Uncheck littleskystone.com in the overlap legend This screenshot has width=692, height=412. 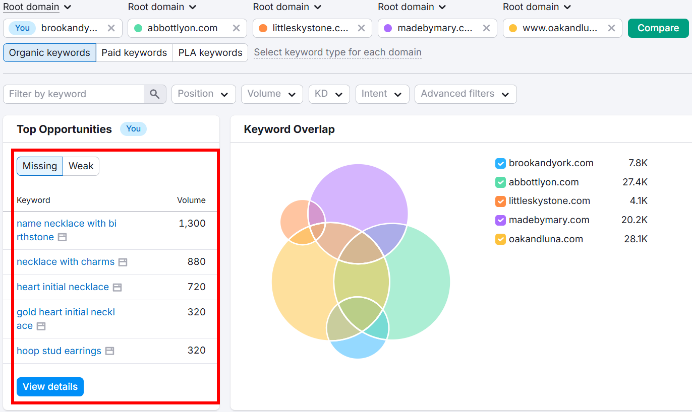500,201
